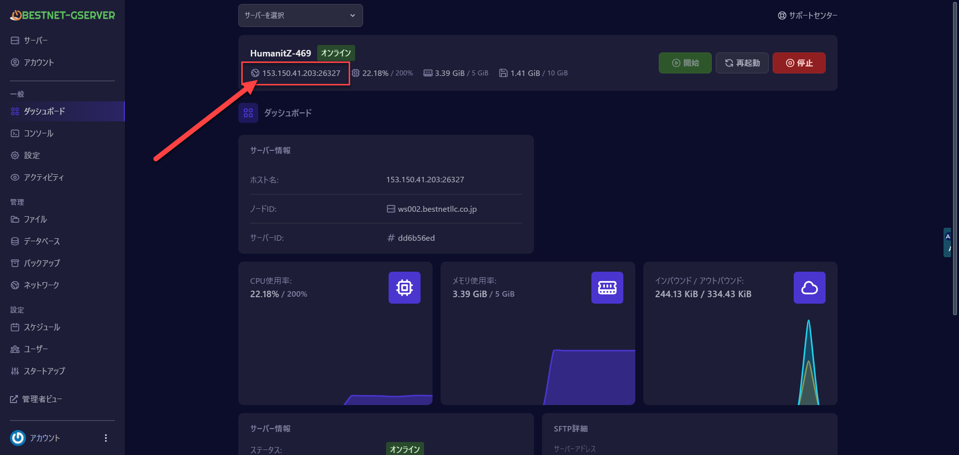959x455 pixels.
Task: Click the people icon beside ユーザー
Action: [x=15, y=349]
